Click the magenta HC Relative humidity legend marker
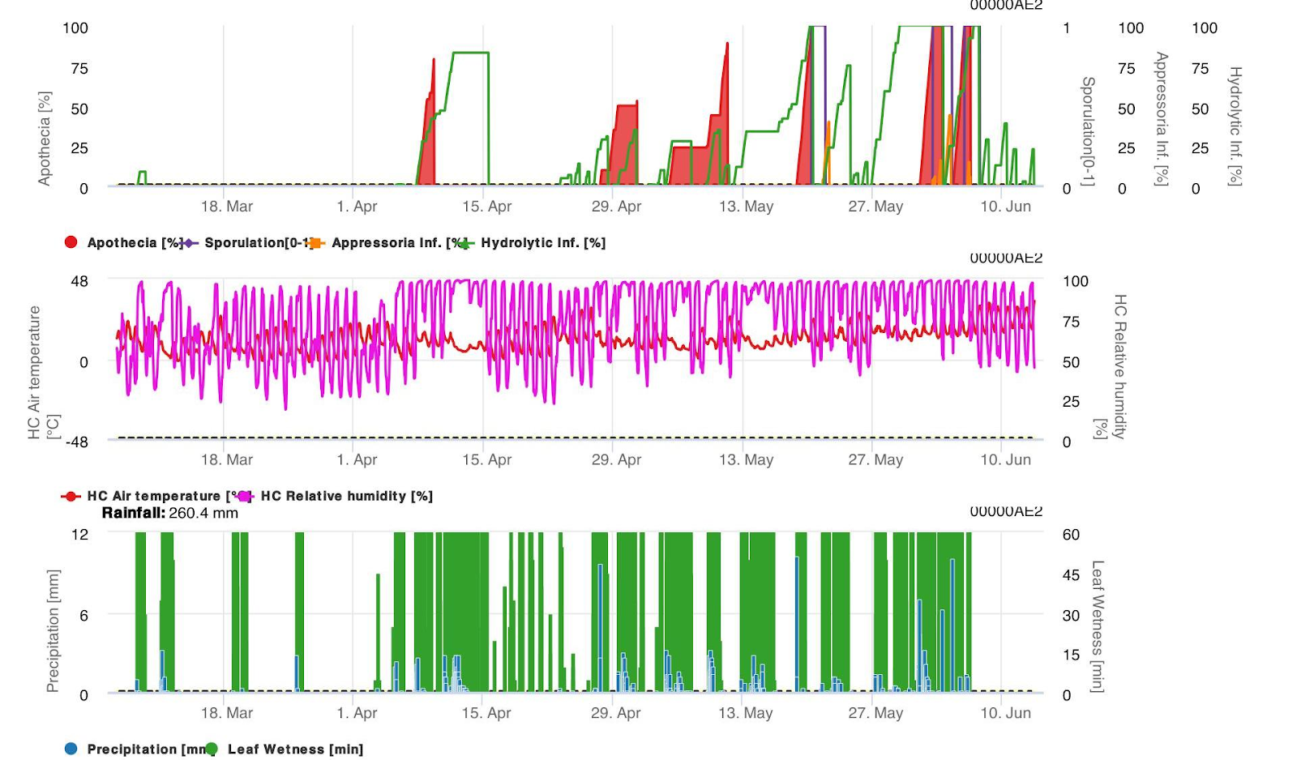Viewport: 1297px width, 760px height. coord(244,496)
